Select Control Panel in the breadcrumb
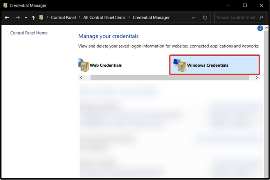Viewport: 270px width, 180px height. tap(63, 18)
